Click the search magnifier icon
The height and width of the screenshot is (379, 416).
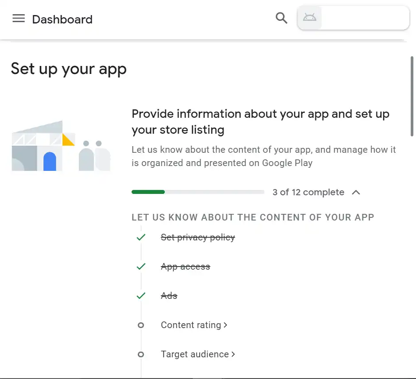click(x=281, y=18)
